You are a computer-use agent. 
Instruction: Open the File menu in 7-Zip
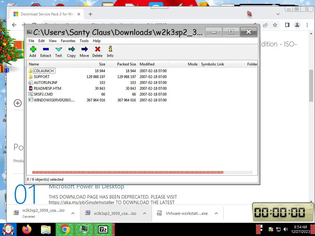(31, 41)
